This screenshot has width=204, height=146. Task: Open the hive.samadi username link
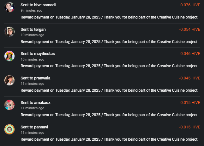[x=45, y=5]
